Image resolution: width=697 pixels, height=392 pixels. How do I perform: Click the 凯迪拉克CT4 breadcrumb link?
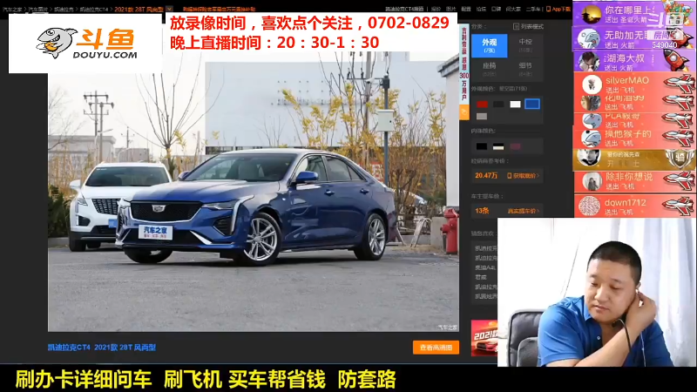[94, 9]
